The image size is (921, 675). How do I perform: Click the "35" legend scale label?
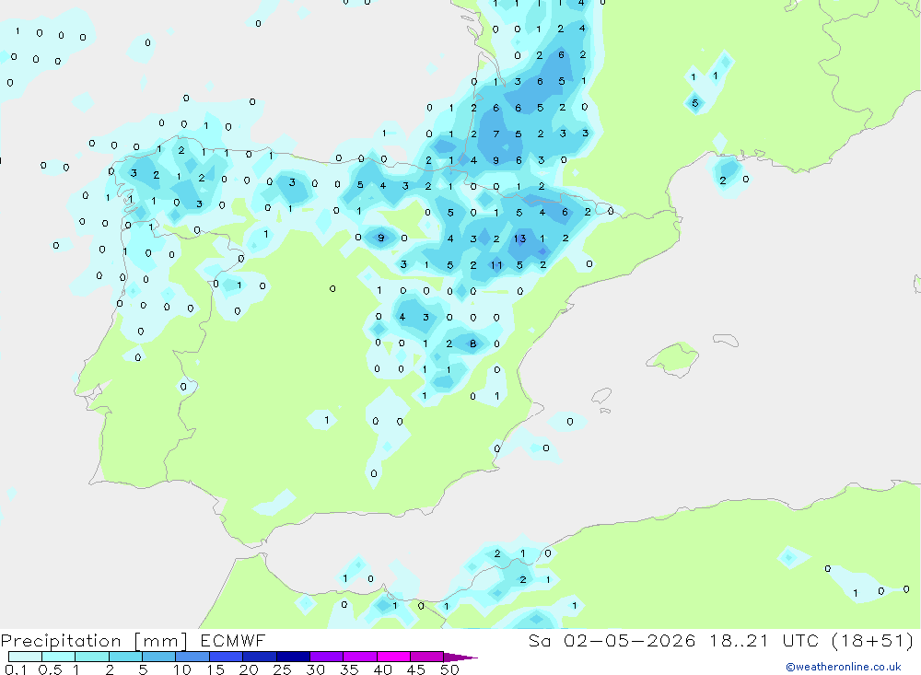tap(349, 669)
